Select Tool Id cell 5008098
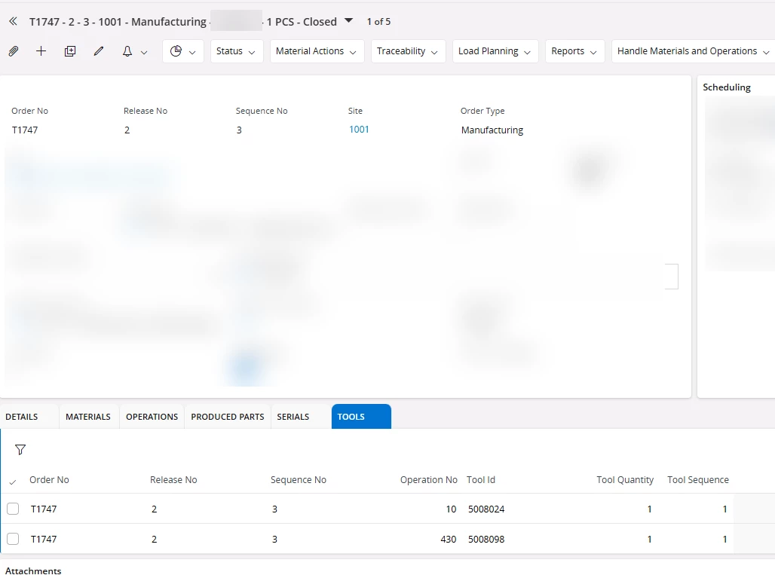 486,539
